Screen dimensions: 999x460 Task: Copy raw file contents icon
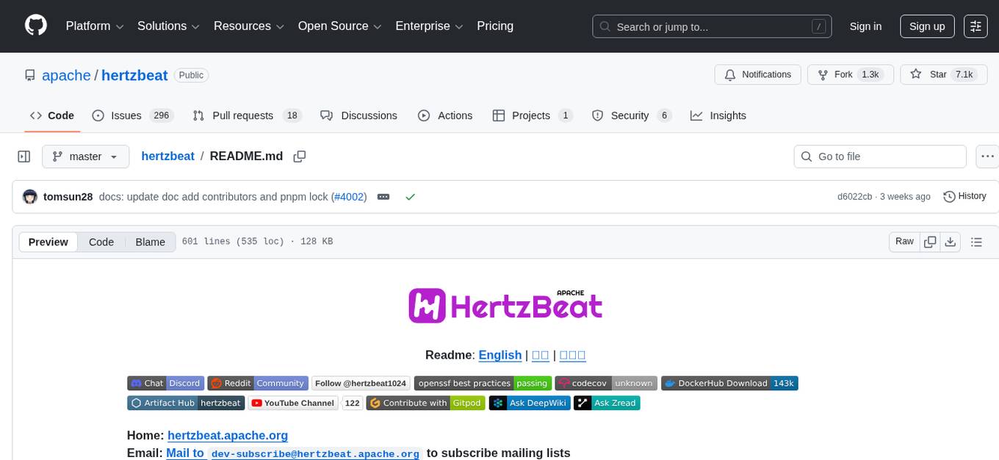[930, 241]
